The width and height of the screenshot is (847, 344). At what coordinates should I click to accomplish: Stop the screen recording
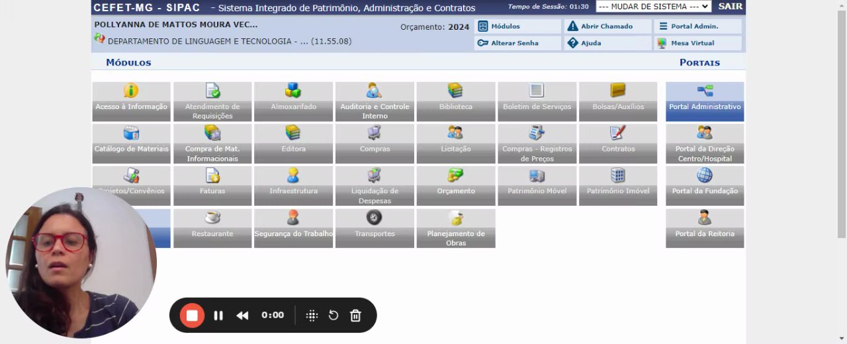pos(192,316)
